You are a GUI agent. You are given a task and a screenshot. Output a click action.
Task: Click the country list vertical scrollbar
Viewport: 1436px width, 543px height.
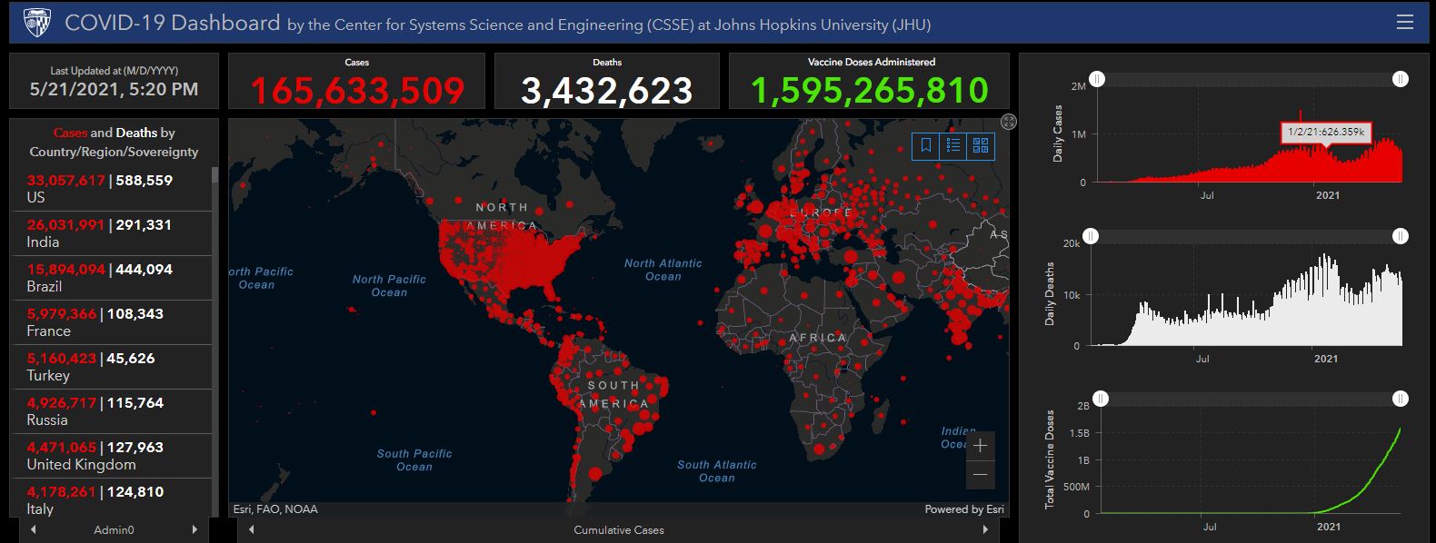(215, 336)
